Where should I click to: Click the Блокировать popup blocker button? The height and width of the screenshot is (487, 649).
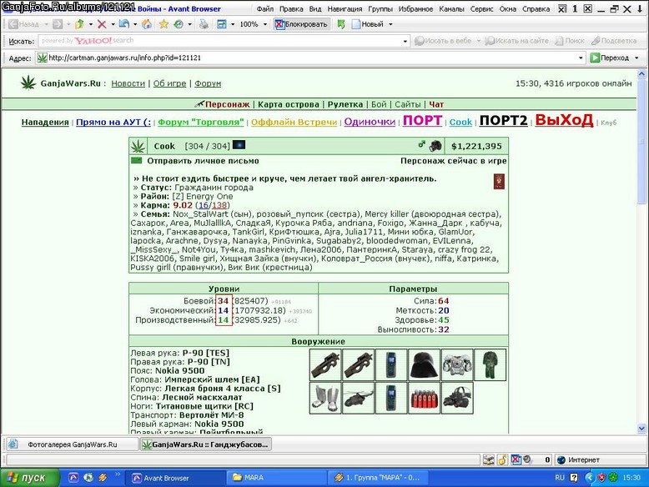(301, 24)
